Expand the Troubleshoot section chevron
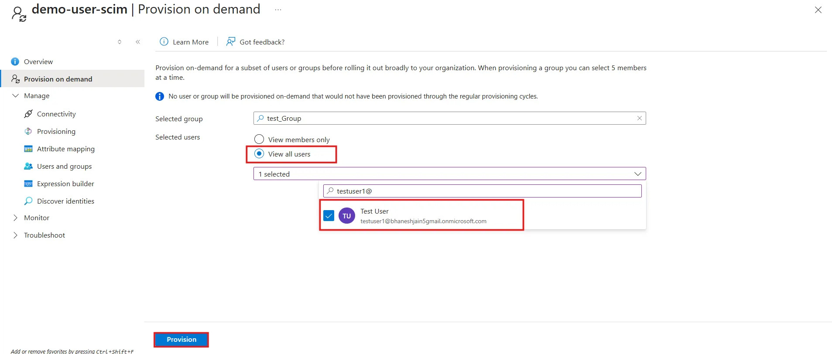Viewport: 832px width, 354px height. coord(16,235)
